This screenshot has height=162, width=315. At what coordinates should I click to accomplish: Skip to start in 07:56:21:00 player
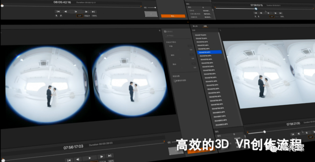293,134
